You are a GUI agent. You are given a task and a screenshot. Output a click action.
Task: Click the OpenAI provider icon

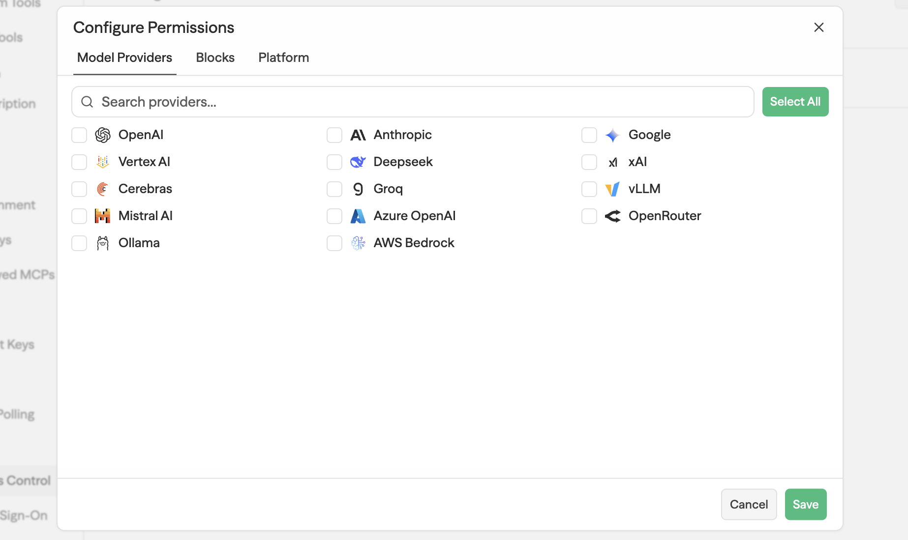coord(103,135)
